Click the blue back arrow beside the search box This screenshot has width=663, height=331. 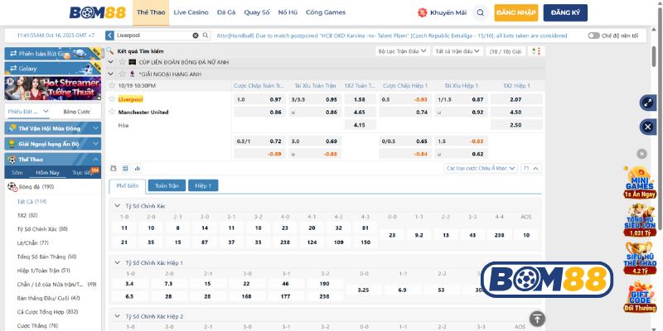pos(110,36)
